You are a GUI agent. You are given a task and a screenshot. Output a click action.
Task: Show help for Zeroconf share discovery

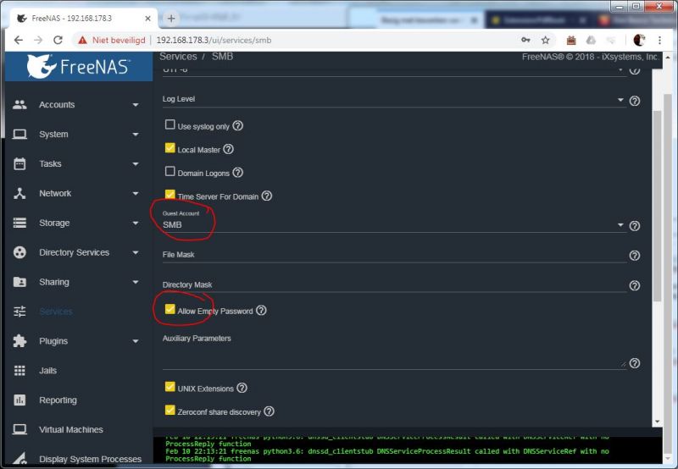269,411
